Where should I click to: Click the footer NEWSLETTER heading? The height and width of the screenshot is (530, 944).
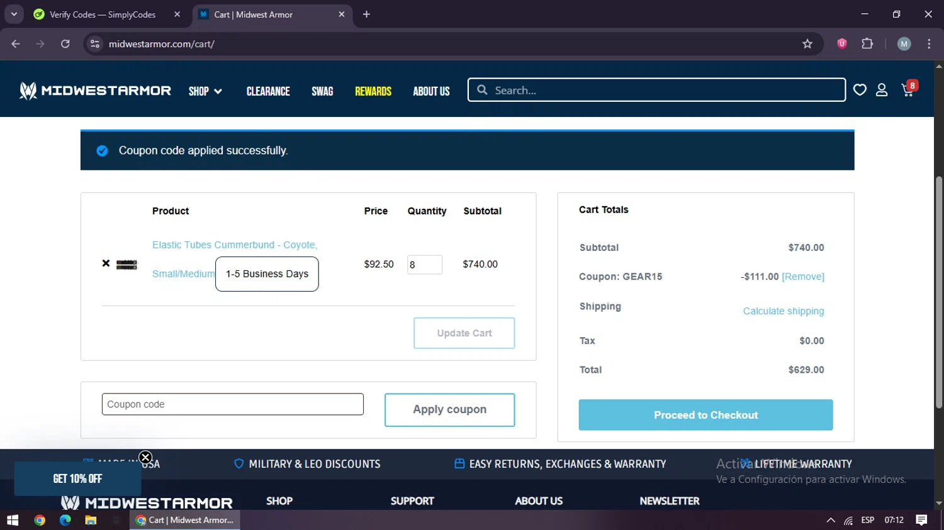pos(670,501)
